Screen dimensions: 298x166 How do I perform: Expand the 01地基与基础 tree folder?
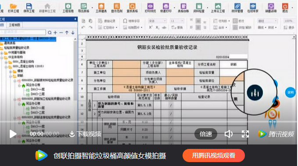click(x=2, y=53)
